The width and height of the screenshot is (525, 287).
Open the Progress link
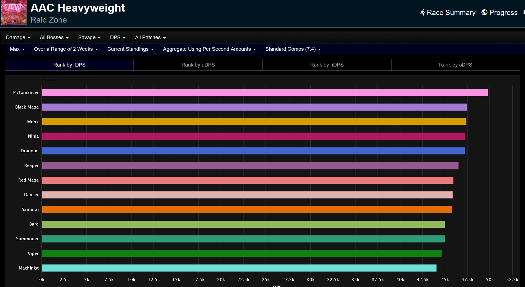[499, 13]
